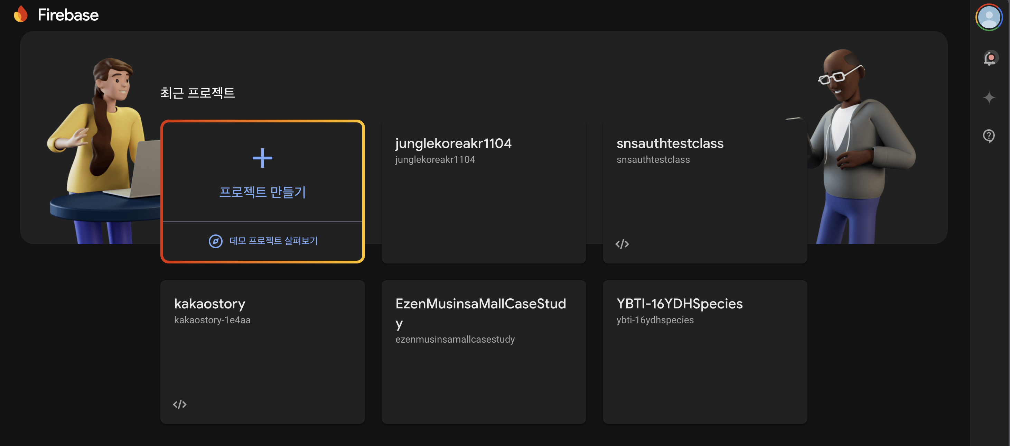
Task: Click the Firebase wordmark text
Action: tap(68, 15)
